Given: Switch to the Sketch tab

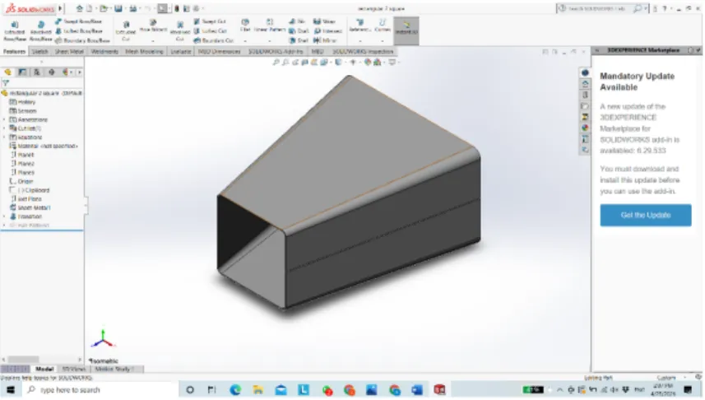Looking at the screenshot, I should click(x=39, y=52).
